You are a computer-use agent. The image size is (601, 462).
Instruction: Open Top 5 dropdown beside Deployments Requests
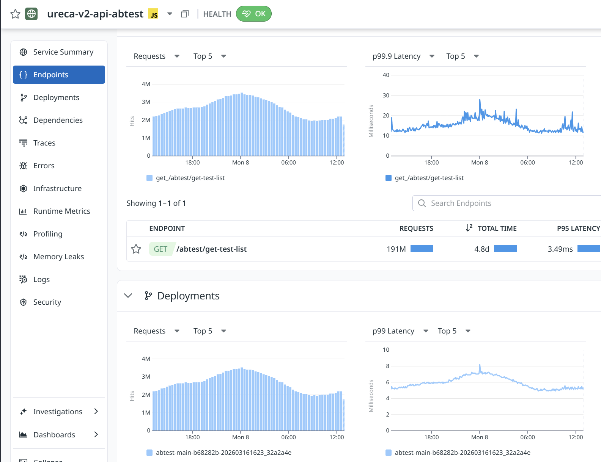(x=209, y=331)
